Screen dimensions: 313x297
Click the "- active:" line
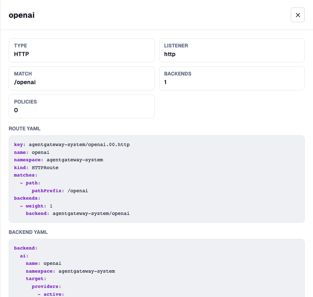51,294
